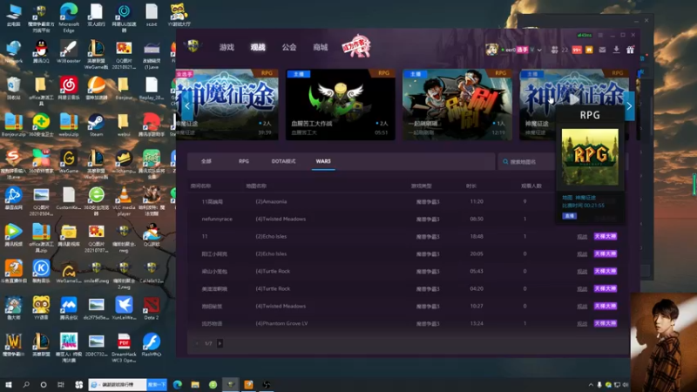Select the RPG filter tab
Screen dimensions: 697x392
244,161
